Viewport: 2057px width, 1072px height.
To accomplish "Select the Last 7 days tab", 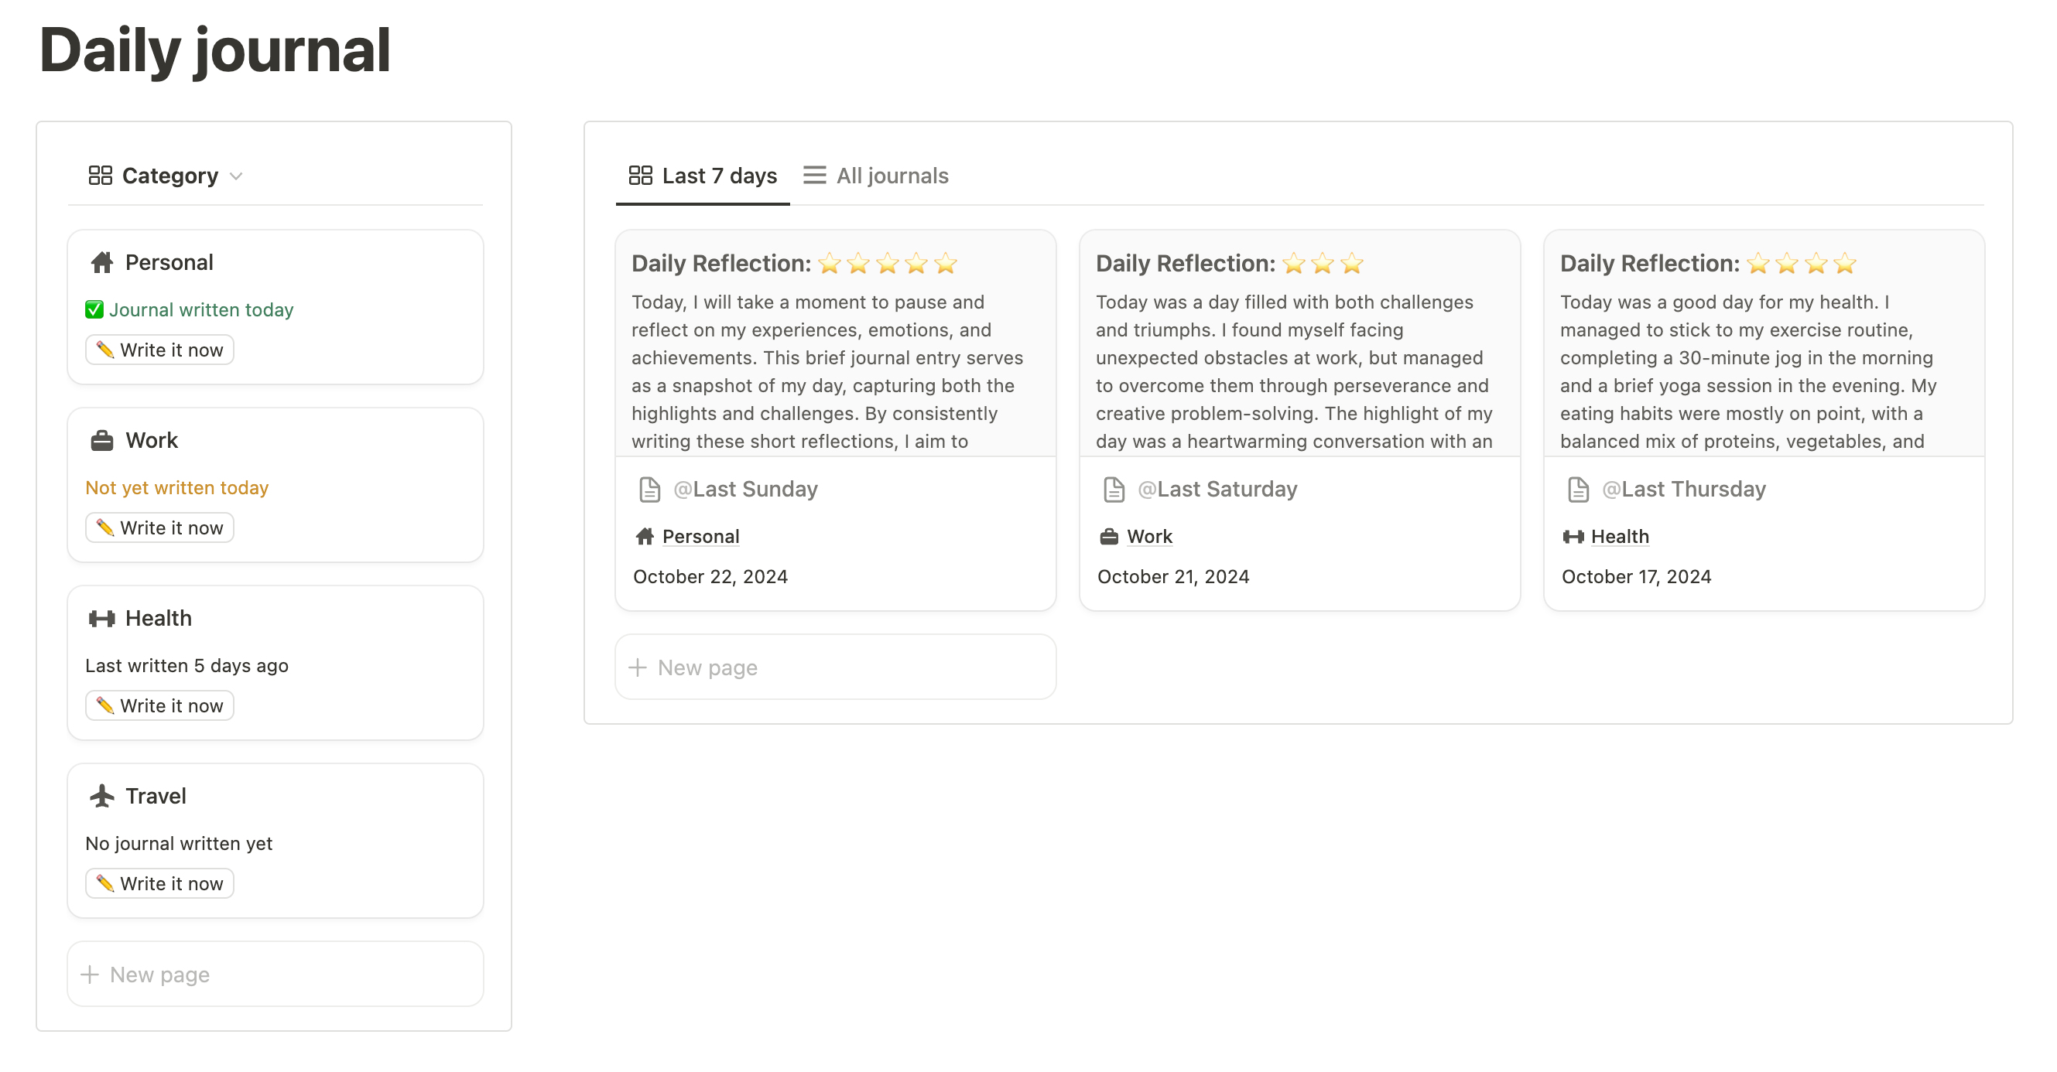I will [703, 176].
